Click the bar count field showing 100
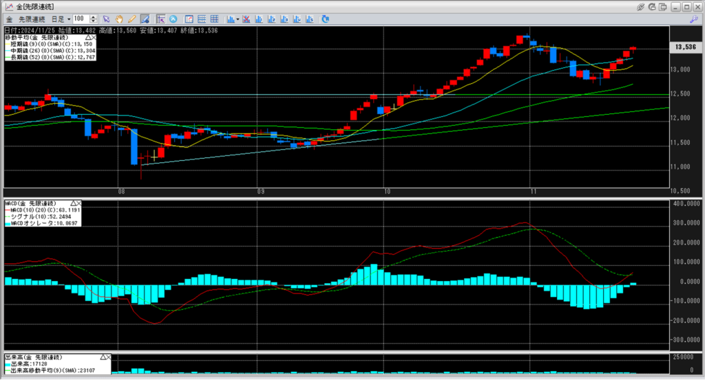 (81, 19)
